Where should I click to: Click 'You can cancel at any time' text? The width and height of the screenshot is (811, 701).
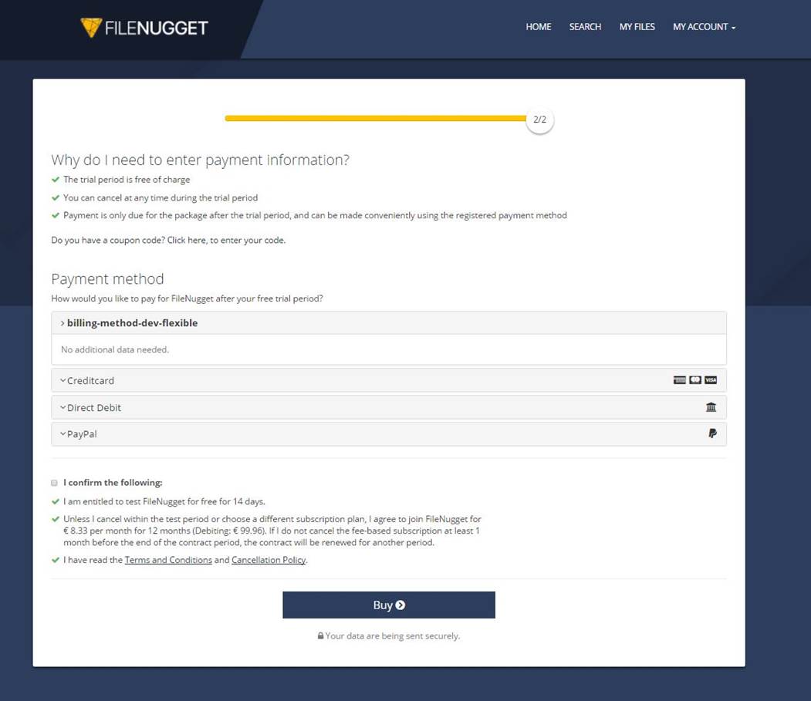click(x=161, y=197)
